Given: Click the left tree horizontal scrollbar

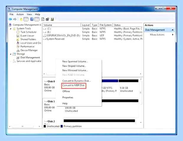Looking at the screenshot, I should pos(22,127).
